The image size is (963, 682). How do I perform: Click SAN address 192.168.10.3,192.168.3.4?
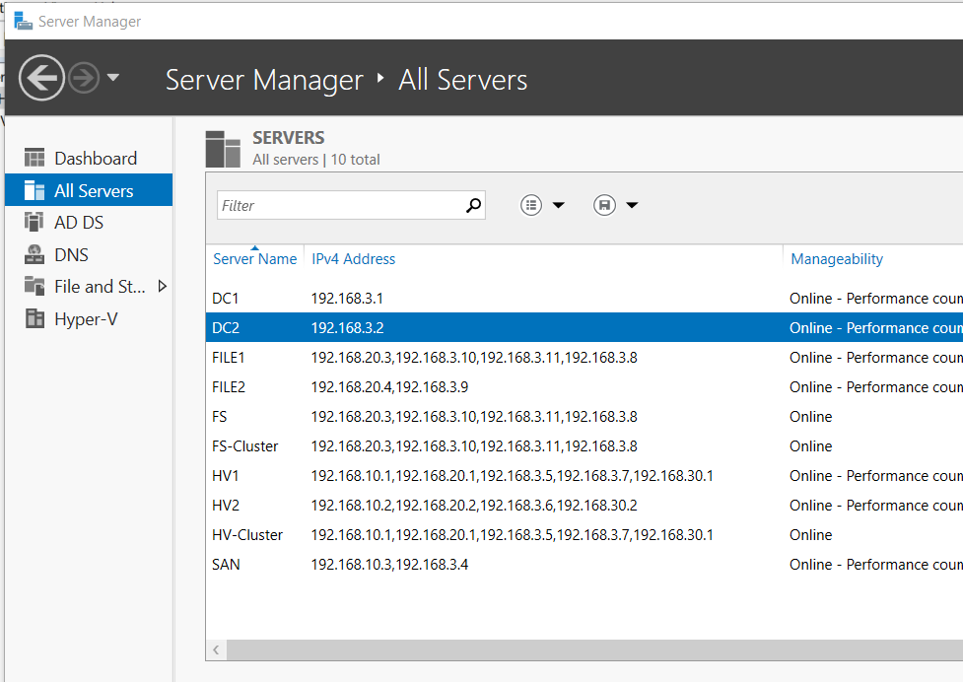(x=389, y=565)
